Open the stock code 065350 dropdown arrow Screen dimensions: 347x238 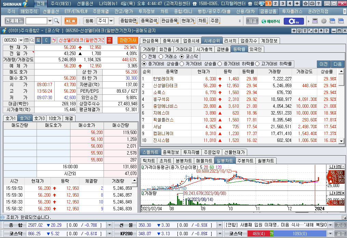21,40
